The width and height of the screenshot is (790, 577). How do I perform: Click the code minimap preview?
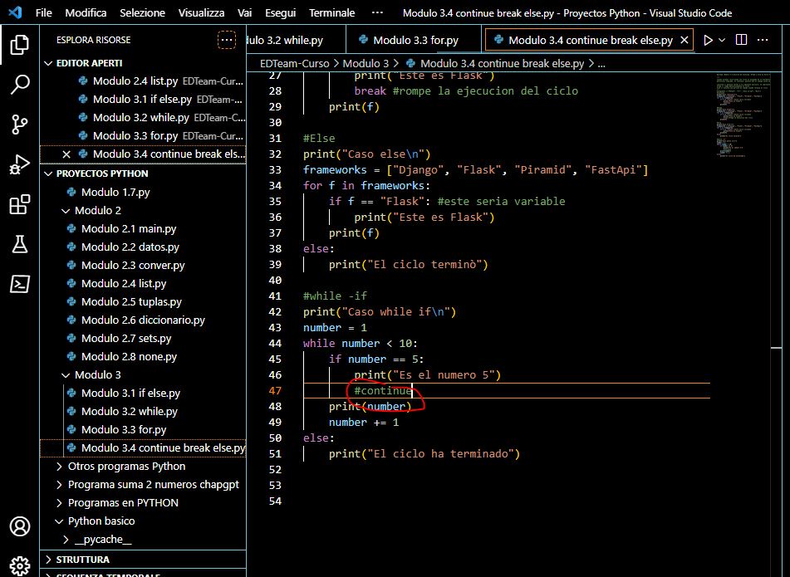(743, 115)
